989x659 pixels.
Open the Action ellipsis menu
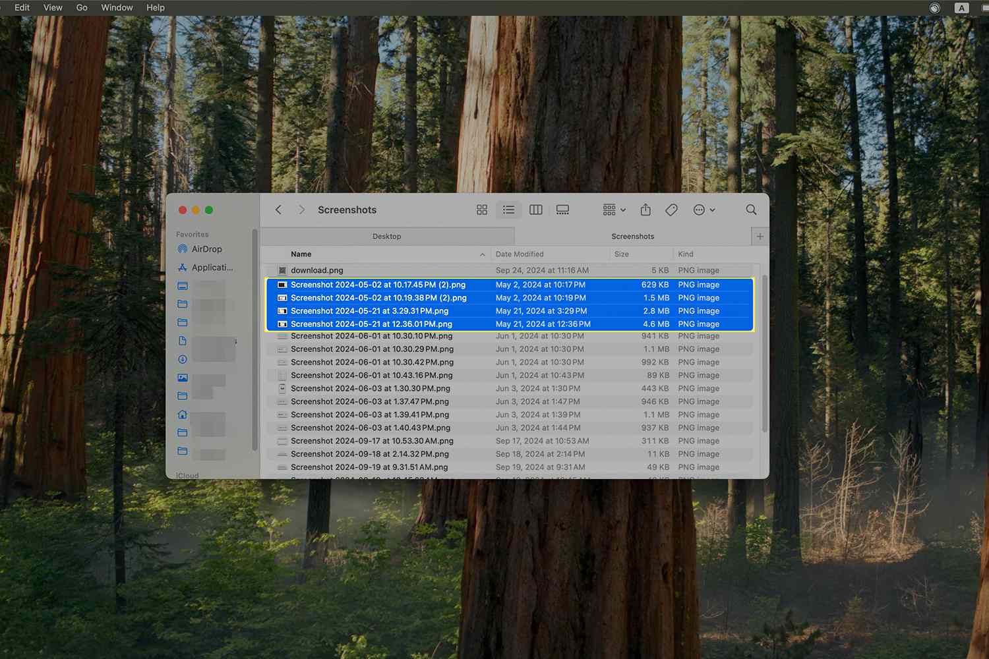(x=704, y=210)
